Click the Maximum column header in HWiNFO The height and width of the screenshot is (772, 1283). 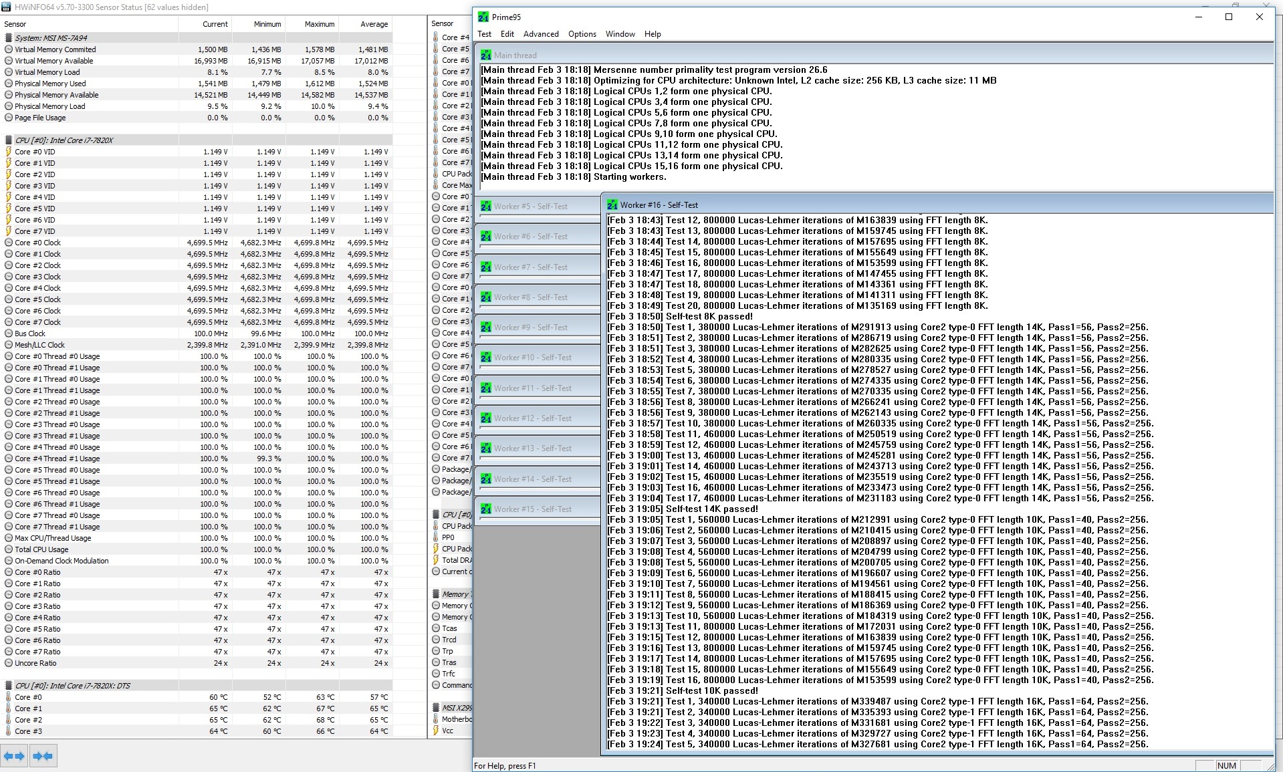point(312,24)
